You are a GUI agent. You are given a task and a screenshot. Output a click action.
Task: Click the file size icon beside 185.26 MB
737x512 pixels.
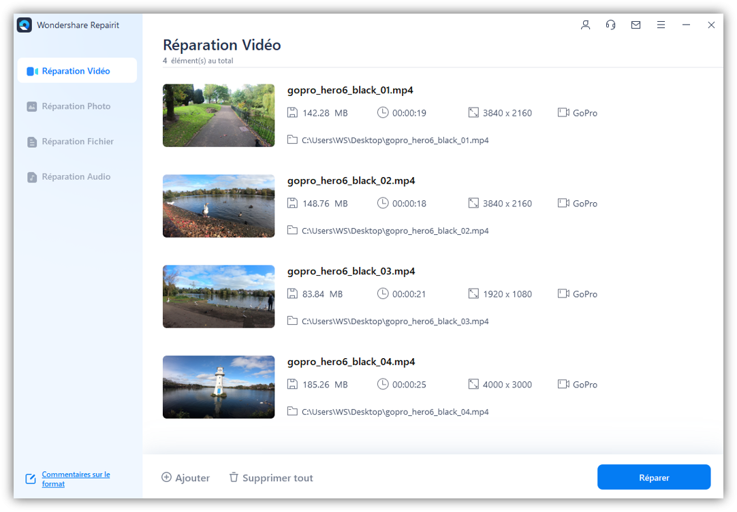coord(292,385)
